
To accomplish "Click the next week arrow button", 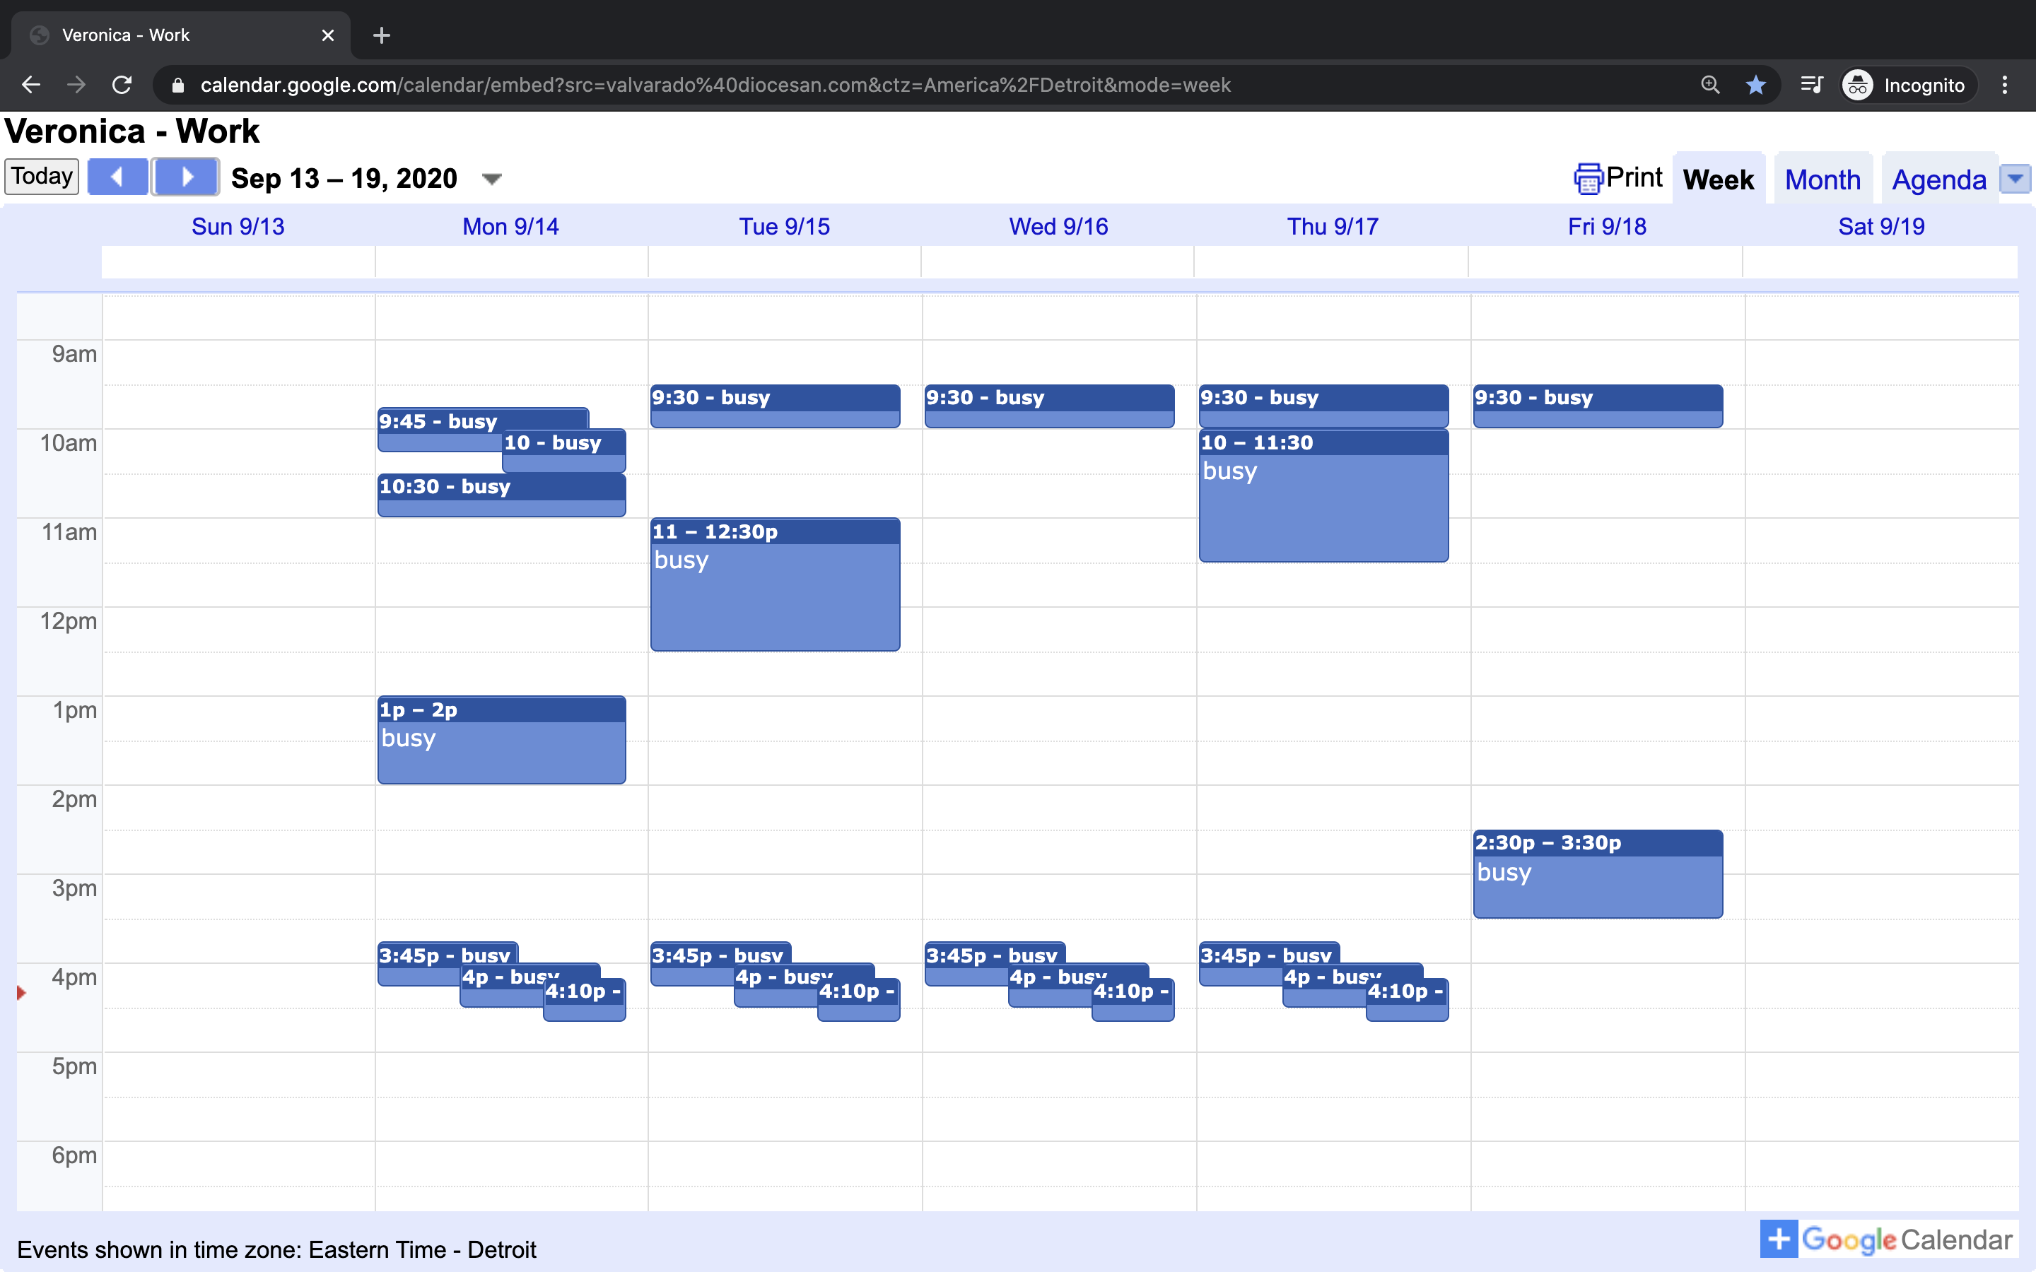I will pos(186,177).
